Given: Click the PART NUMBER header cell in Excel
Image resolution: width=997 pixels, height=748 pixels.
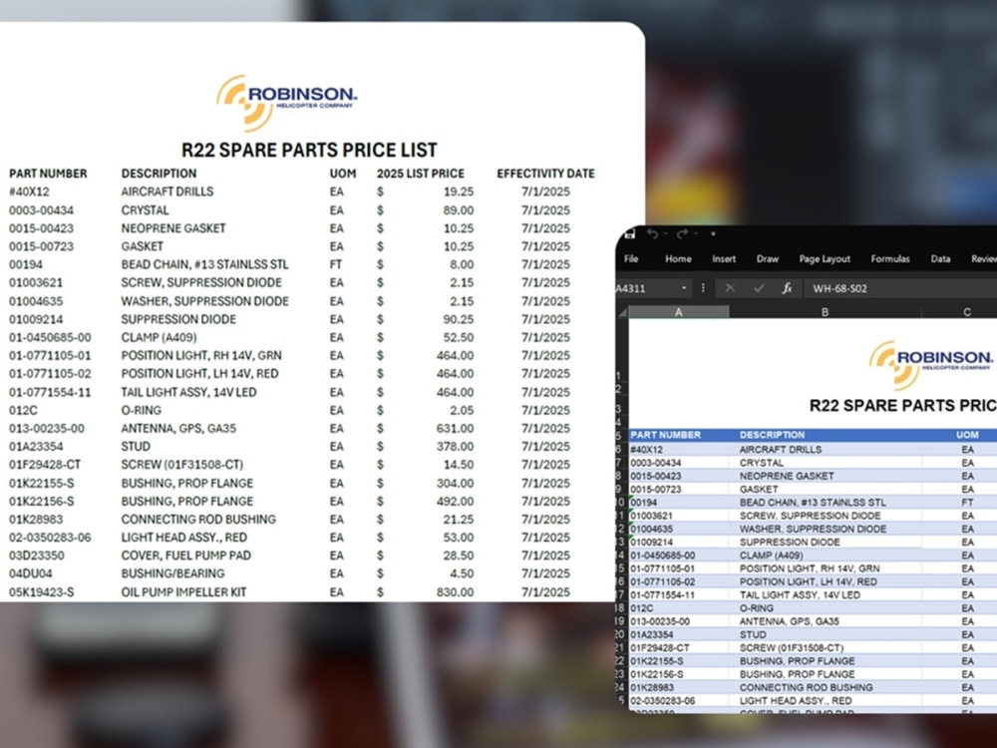Looking at the screenshot, I should pos(678,435).
